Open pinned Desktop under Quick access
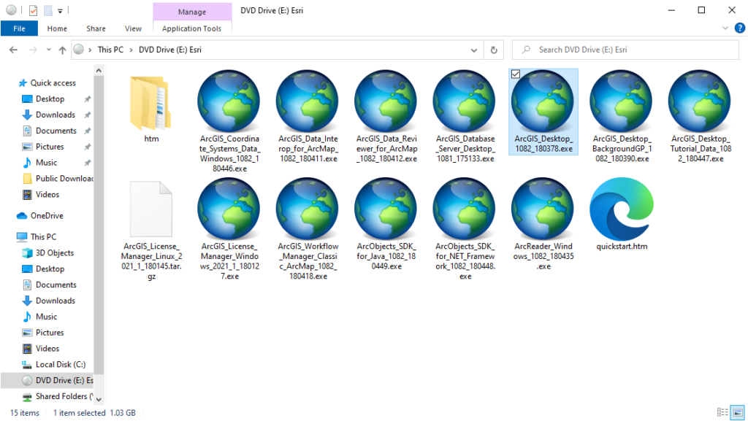Viewport: 748px width, 421px height. (50, 99)
